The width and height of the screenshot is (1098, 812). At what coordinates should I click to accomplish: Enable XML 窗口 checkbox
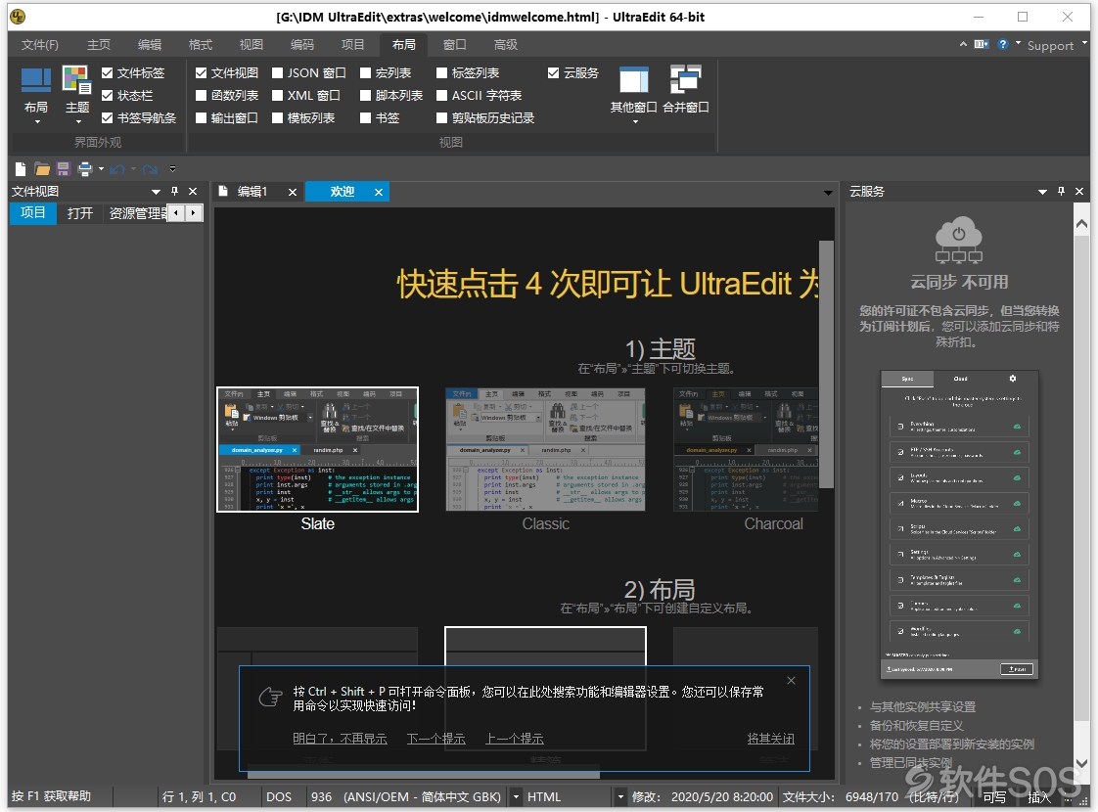(277, 95)
